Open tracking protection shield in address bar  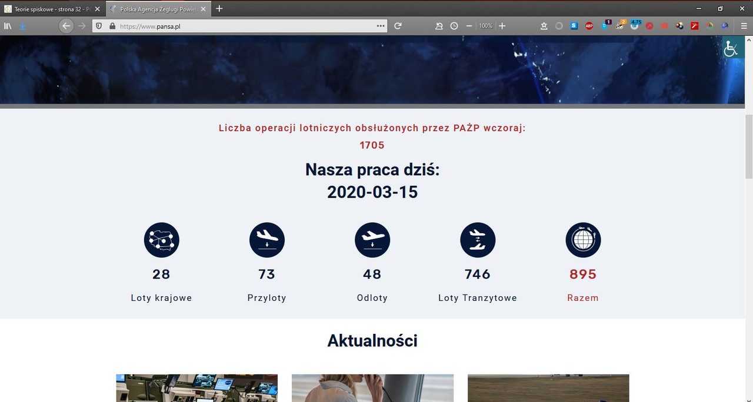click(99, 26)
